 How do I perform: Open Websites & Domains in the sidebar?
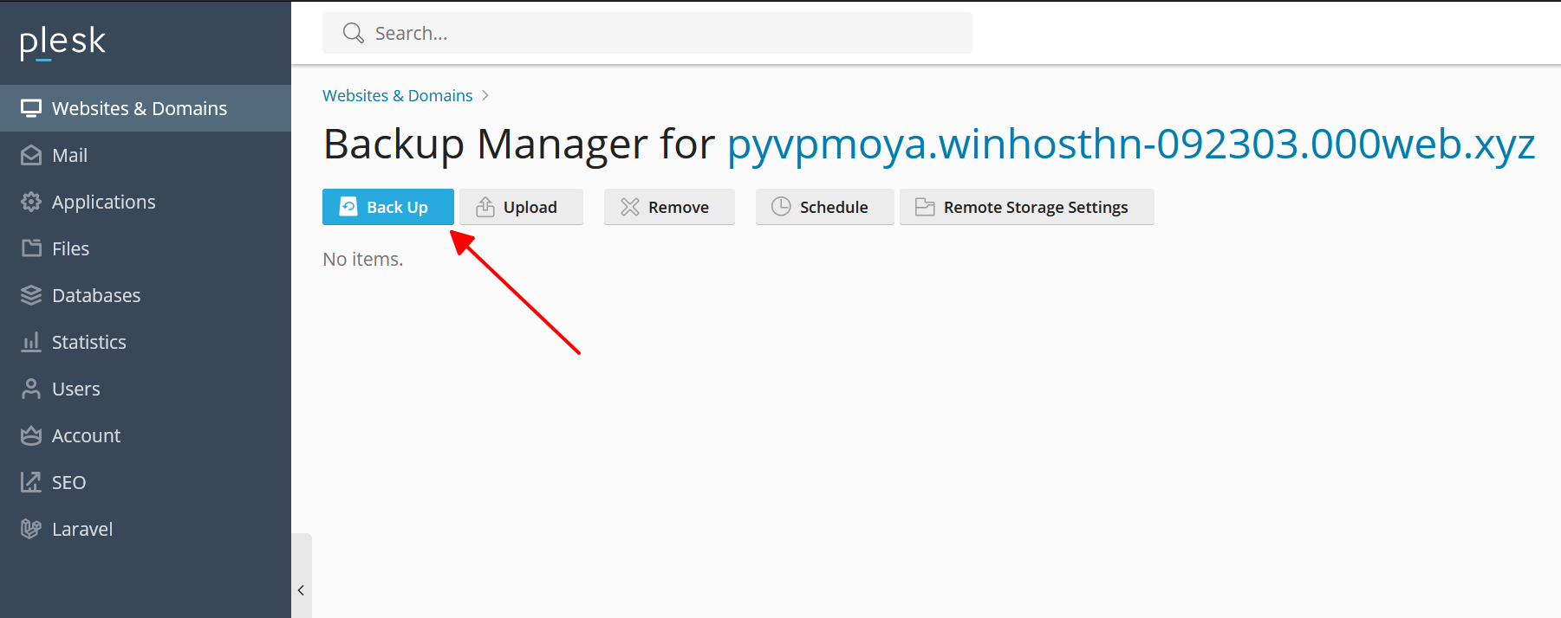coord(146,108)
